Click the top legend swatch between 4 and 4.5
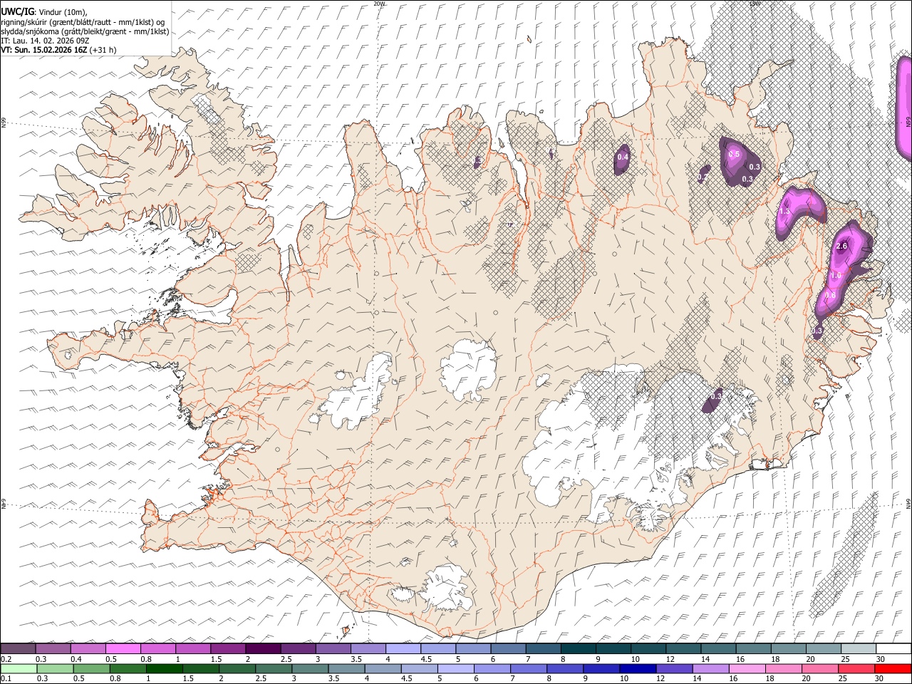The image size is (912, 684). pos(403,649)
